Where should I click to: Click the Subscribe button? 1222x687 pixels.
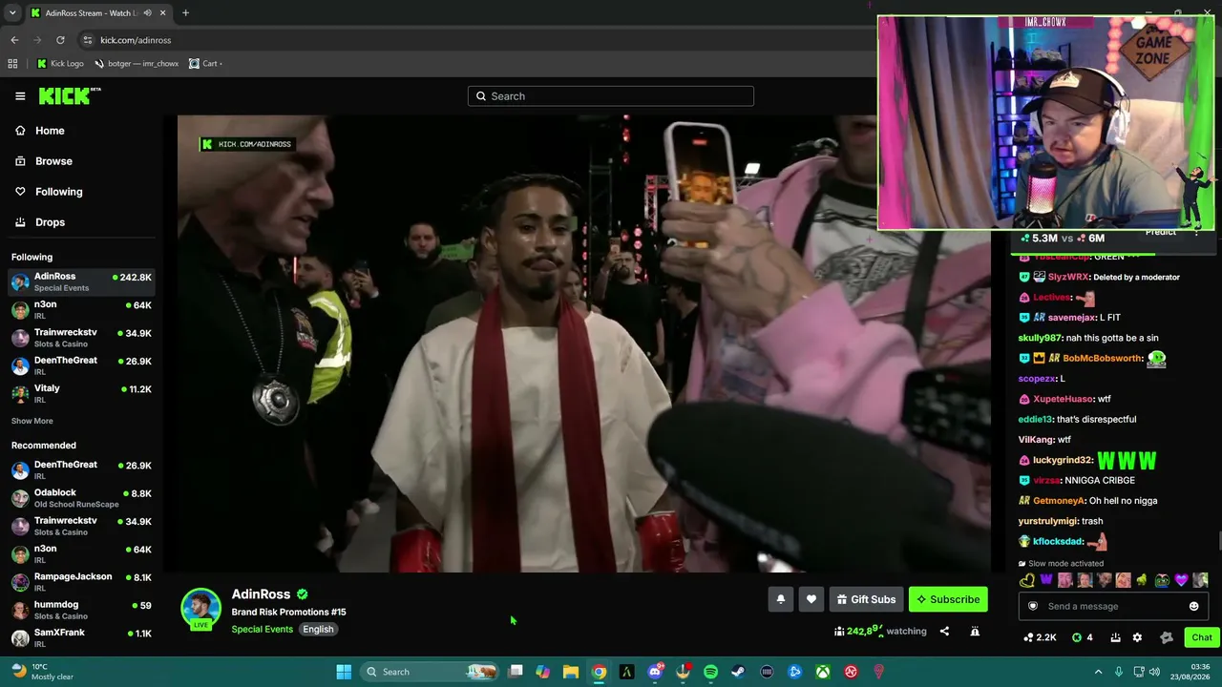tap(948, 599)
